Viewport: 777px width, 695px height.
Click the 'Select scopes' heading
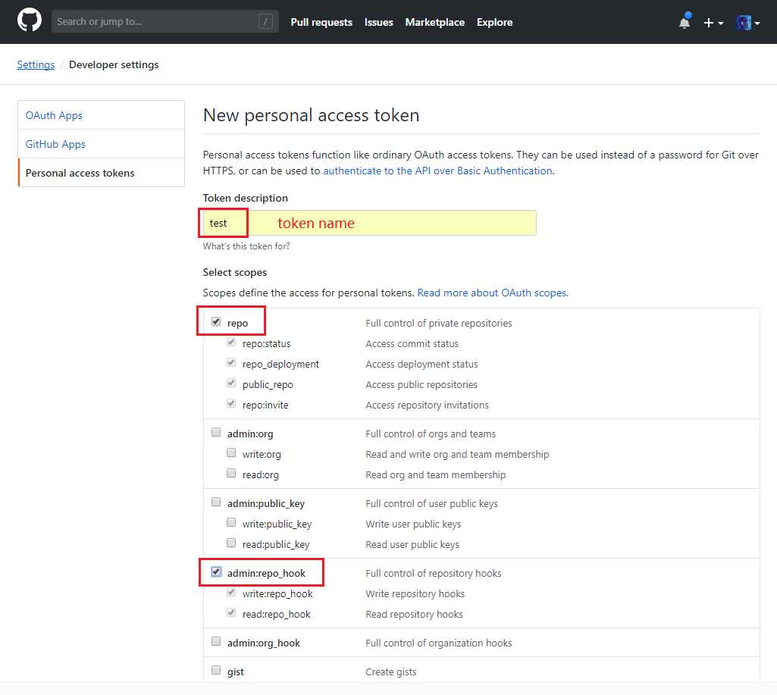(x=234, y=272)
